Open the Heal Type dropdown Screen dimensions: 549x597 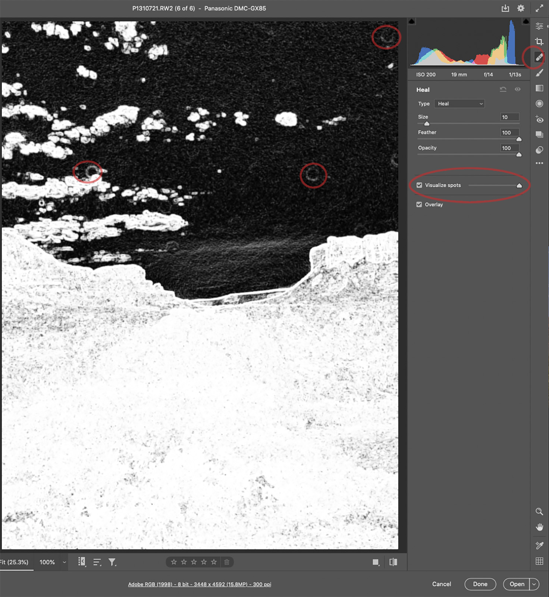pos(459,104)
